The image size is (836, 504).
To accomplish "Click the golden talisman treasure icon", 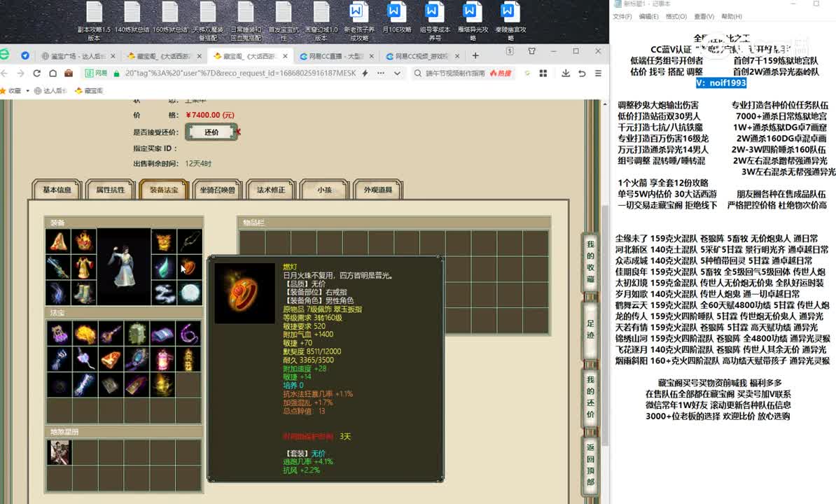I will tap(189, 359).
